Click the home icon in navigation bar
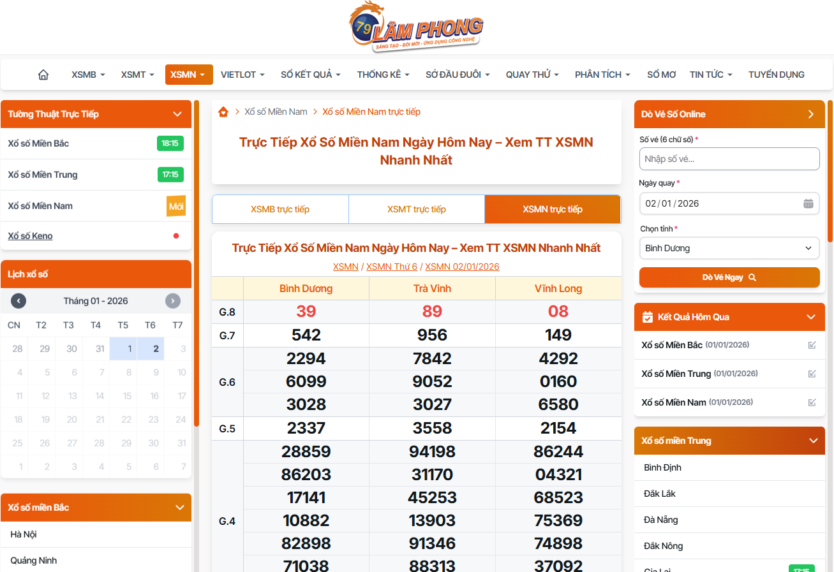The height and width of the screenshot is (572, 834). click(x=43, y=75)
